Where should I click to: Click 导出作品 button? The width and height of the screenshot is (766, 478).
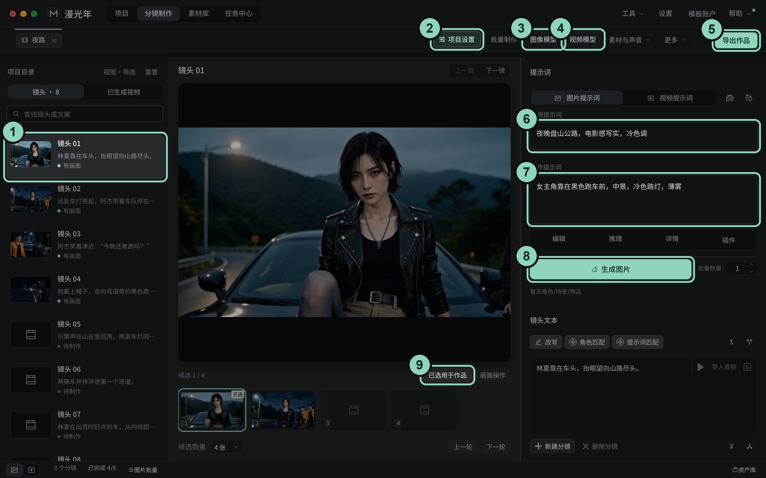pyautogui.click(x=736, y=40)
